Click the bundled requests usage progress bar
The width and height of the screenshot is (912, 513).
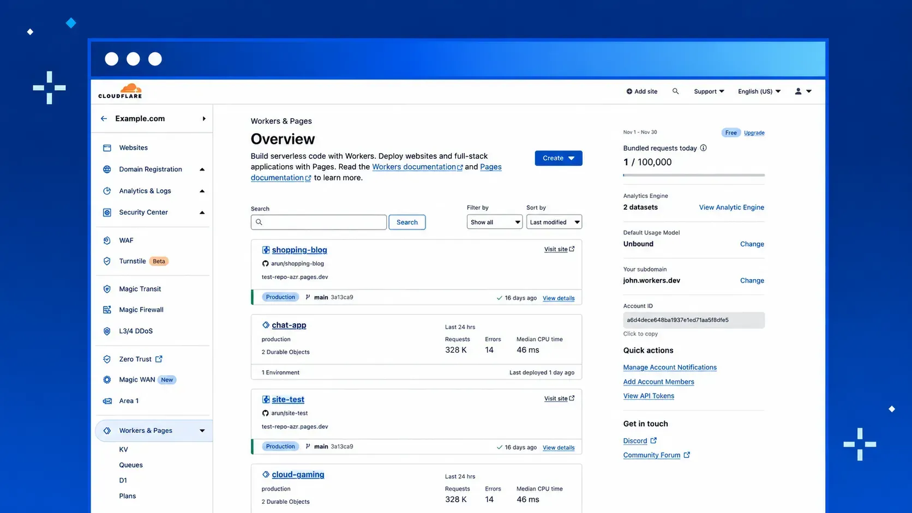pyautogui.click(x=694, y=175)
